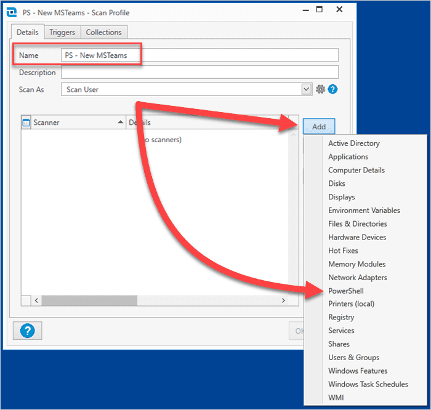
Task: Pick Services from the Add menu
Action: tap(341, 331)
